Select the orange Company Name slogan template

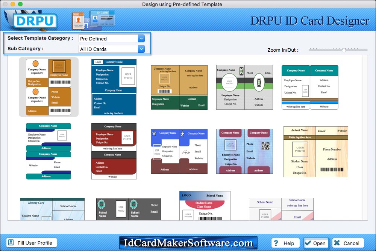[49, 87]
